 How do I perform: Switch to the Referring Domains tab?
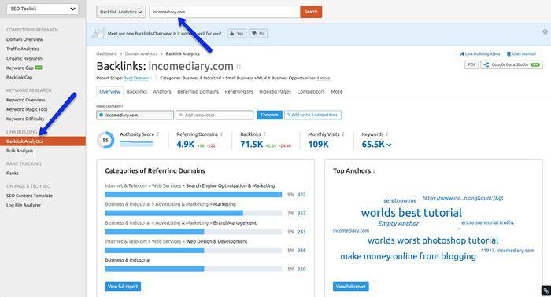tap(198, 91)
